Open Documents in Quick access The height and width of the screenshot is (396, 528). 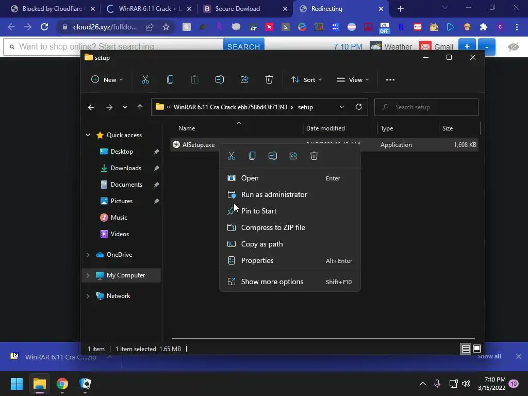click(126, 185)
